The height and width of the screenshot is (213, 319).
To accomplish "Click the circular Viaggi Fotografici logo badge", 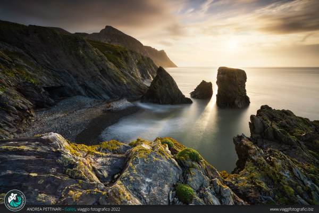I will tap(14, 200).
